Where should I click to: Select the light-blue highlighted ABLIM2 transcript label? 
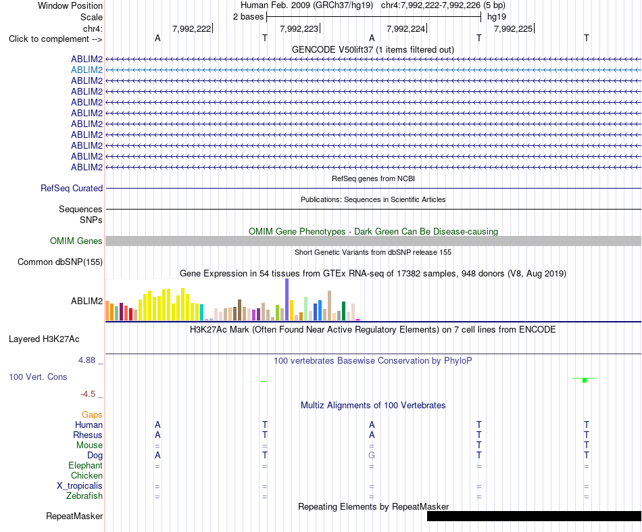(87, 70)
